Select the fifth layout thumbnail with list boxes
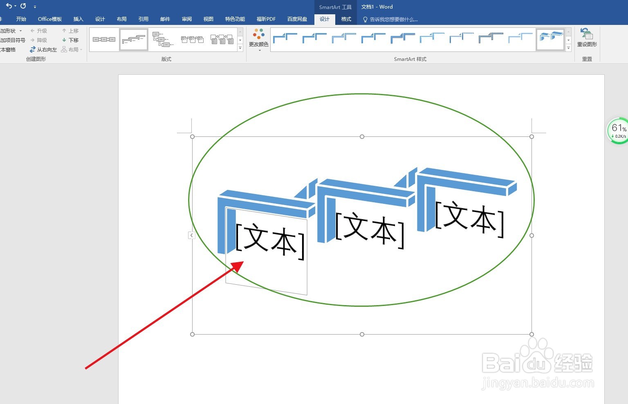The width and height of the screenshot is (628, 404). coord(222,40)
